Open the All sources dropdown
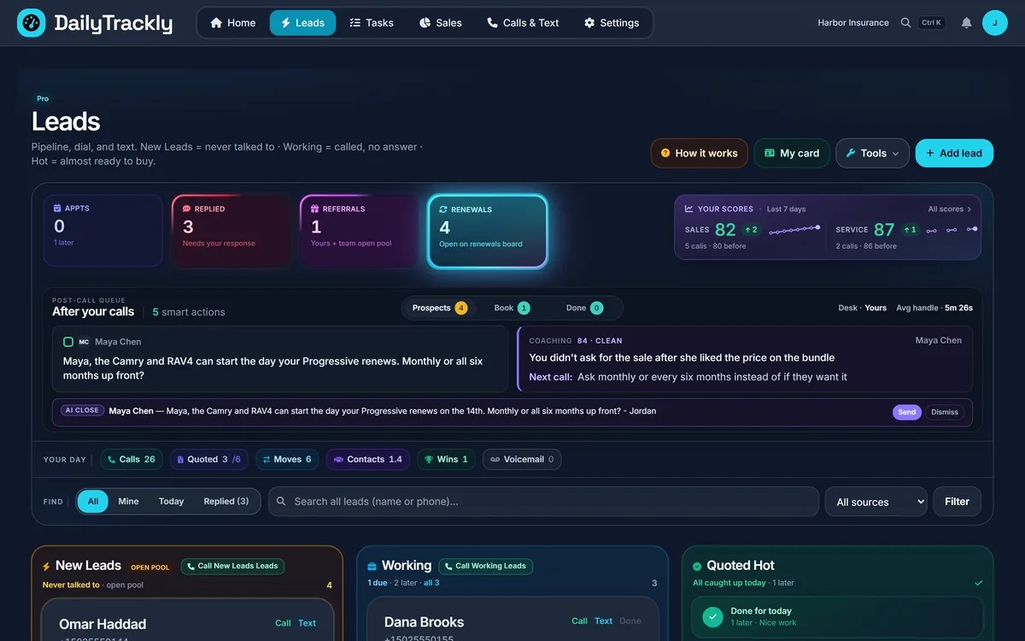 tap(876, 502)
